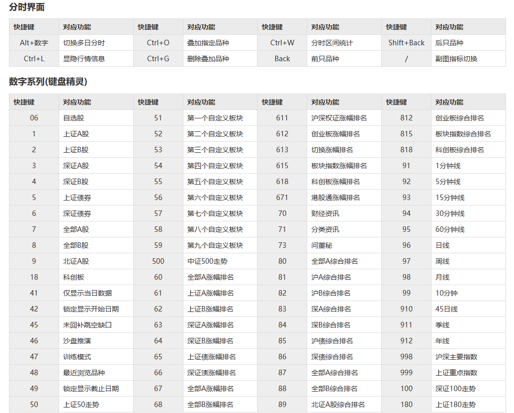The width and height of the screenshot is (514, 413).
Task: Select the 500 shortcut cell
Action: click(158, 261)
